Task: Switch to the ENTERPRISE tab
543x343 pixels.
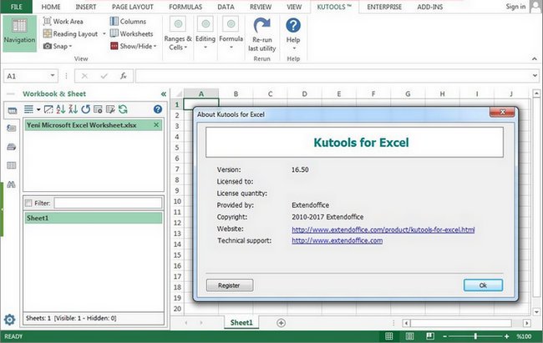Action: [384, 7]
